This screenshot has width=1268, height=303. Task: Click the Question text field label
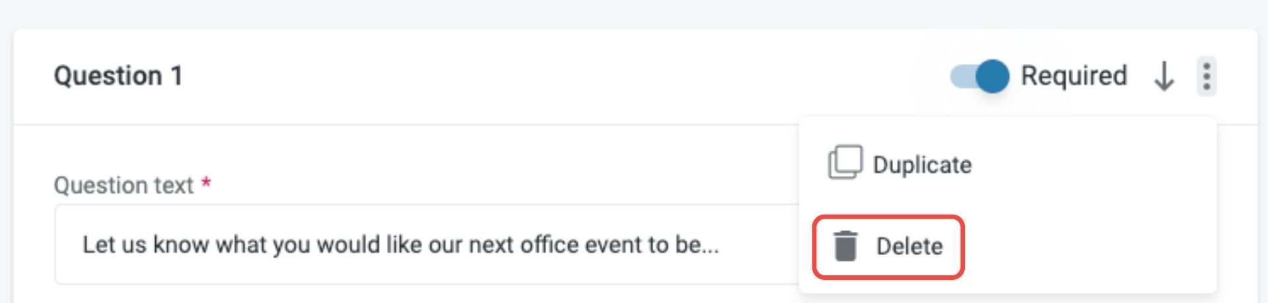tap(123, 186)
